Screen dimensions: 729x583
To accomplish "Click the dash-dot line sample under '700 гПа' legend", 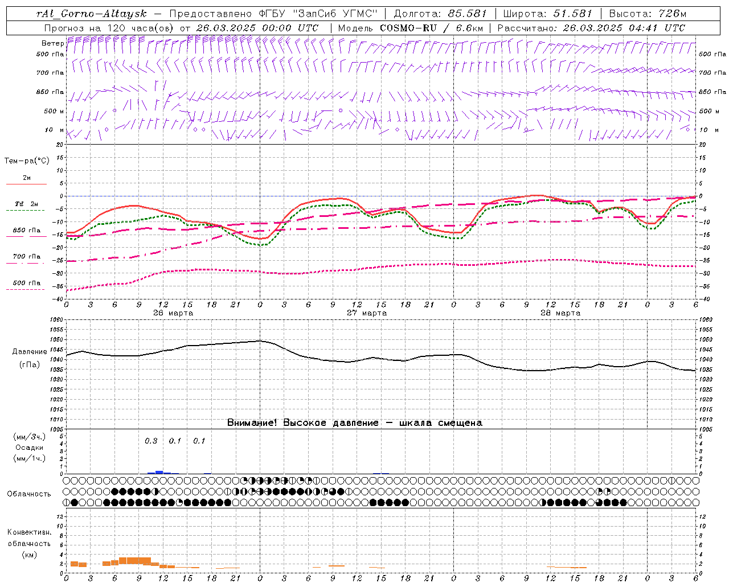I will [x=26, y=263].
